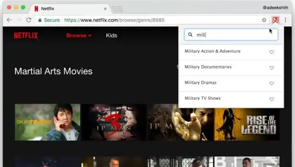Viewport: 295px width, 167px height.
Task: Click the green Secure padlock icon
Action: (40, 20)
